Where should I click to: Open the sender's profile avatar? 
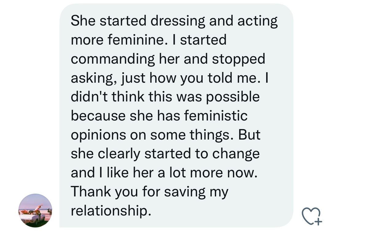(35, 211)
